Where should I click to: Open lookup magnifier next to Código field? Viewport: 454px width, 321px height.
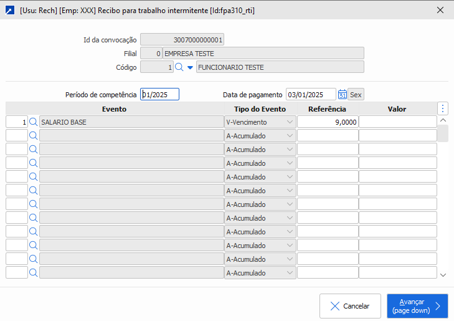click(179, 67)
